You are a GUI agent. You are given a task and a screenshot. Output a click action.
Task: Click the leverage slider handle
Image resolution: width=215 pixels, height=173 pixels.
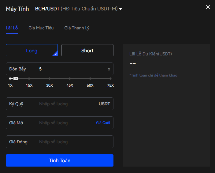tap(16, 78)
